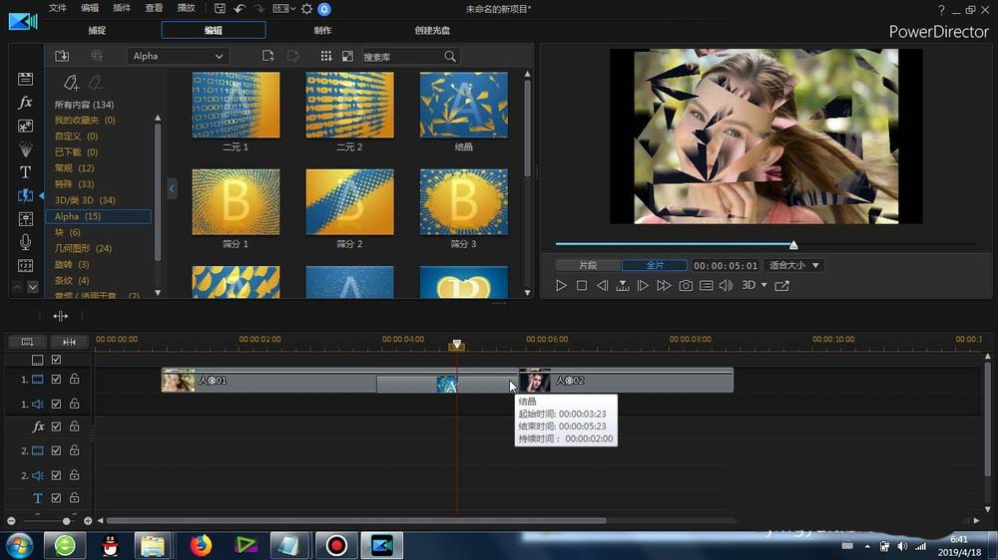998x560 pixels.
Task: Select the 特殊 (33) category
Action: 74,183
